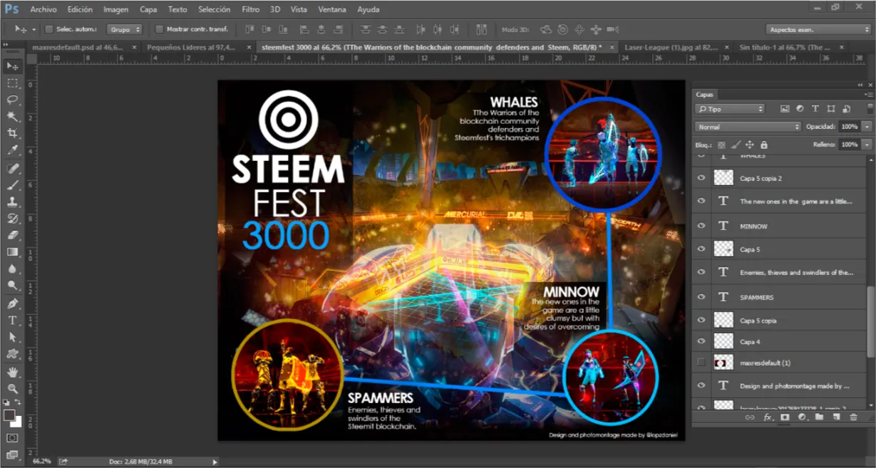Viewport: 876px width, 468px height.
Task: Show the maxresdefault (1) layer
Action: pyautogui.click(x=701, y=363)
